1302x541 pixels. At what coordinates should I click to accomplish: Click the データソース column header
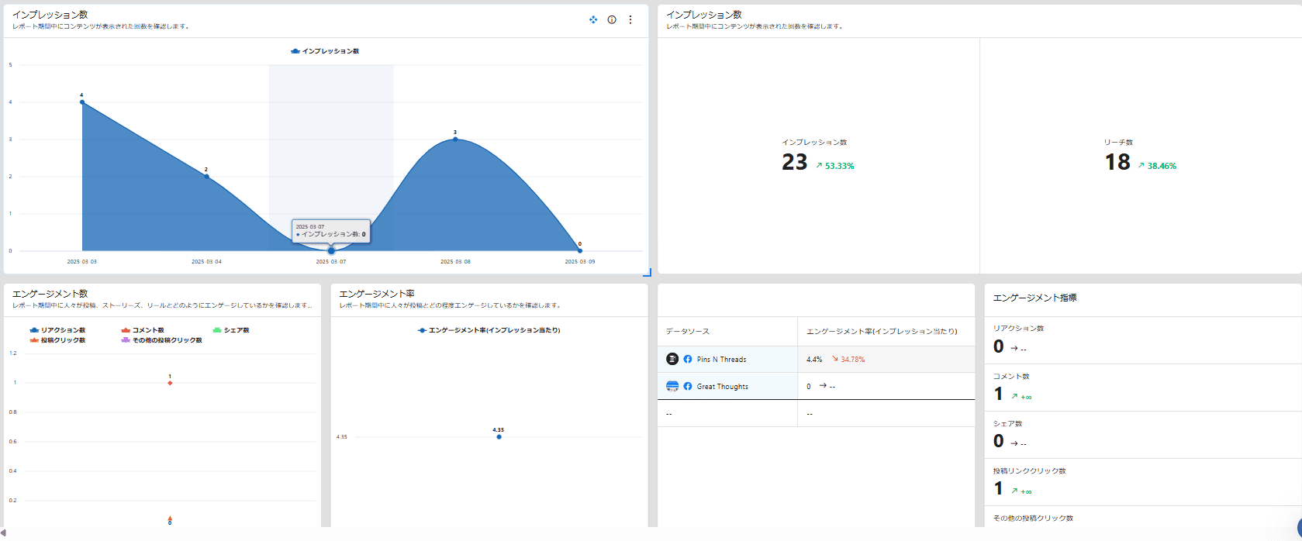tap(688, 331)
